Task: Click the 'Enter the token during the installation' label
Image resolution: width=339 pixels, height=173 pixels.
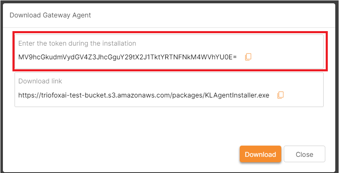Action: click(x=77, y=44)
